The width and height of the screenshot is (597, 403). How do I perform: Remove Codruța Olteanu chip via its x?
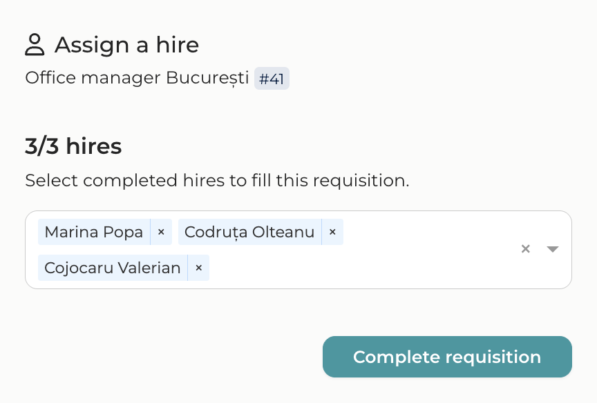[x=332, y=233]
